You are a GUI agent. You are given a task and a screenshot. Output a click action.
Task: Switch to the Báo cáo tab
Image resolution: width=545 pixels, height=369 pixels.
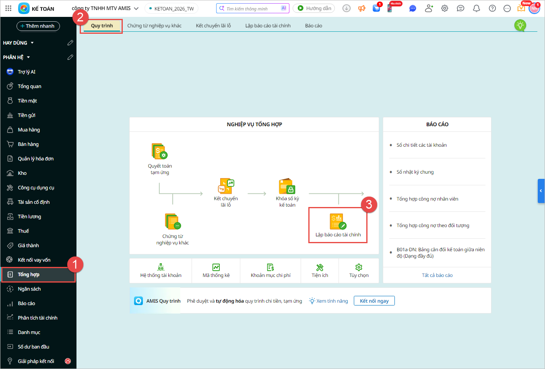pos(313,26)
